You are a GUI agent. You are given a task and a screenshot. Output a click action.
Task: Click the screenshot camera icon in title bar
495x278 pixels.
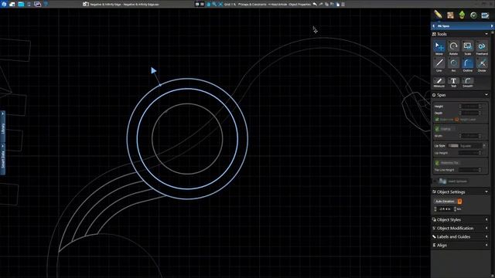coord(86,4)
